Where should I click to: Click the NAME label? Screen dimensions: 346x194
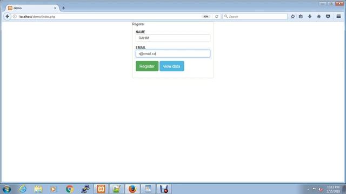(141, 32)
